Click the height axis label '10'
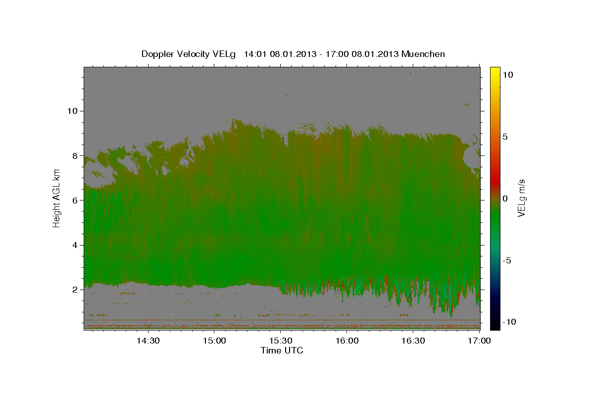The height and width of the screenshot is (396, 594). [x=72, y=111]
